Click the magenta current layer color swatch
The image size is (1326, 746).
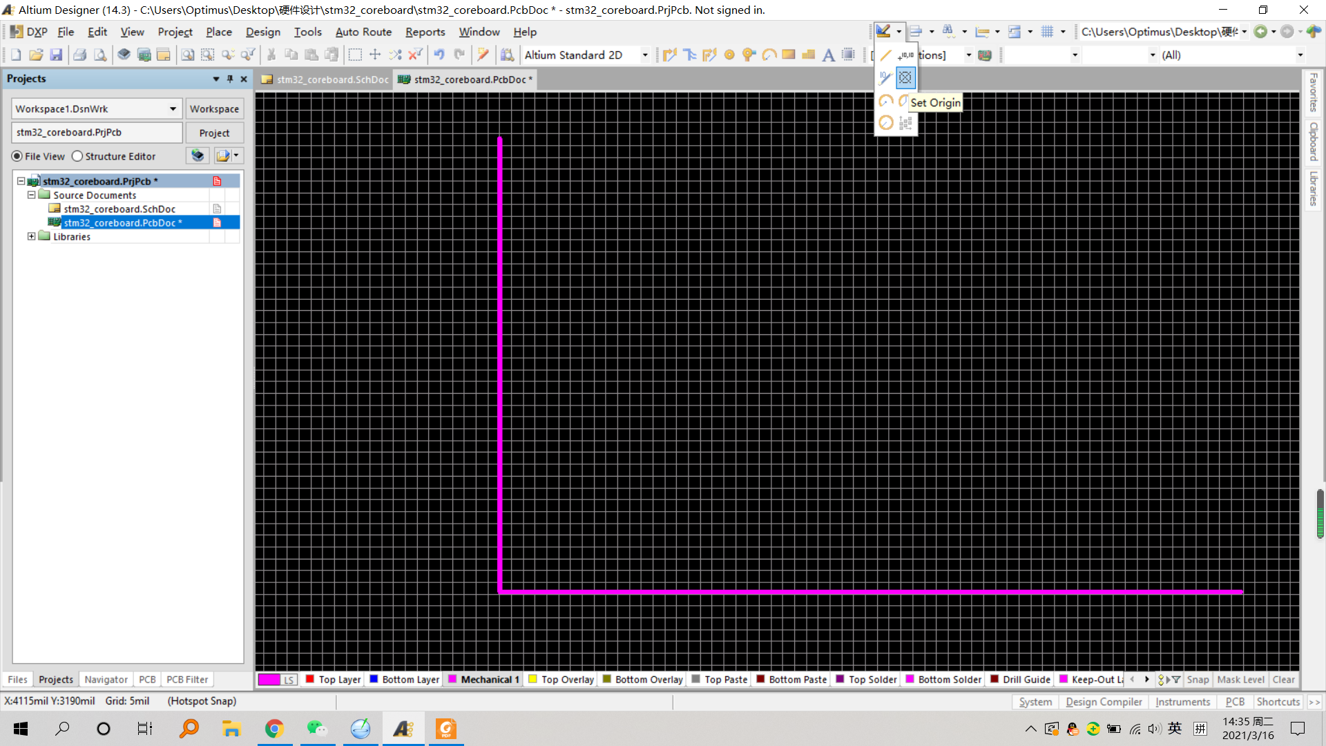coord(269,680)
